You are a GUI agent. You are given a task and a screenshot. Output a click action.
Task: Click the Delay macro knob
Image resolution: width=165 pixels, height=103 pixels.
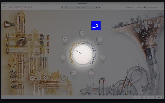pyautogui.click(x=74, y=73)
